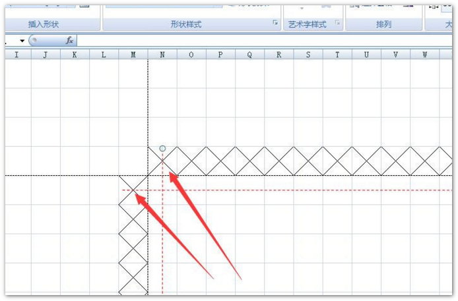Click the 艺术字样式 group label
Viewport: 458px width, 301px height.
308,24
